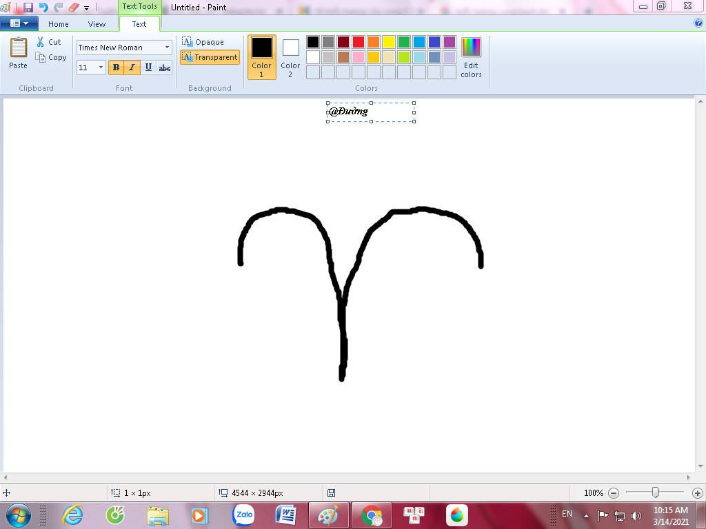Choose Transparent background option

[x=210, y=57]
